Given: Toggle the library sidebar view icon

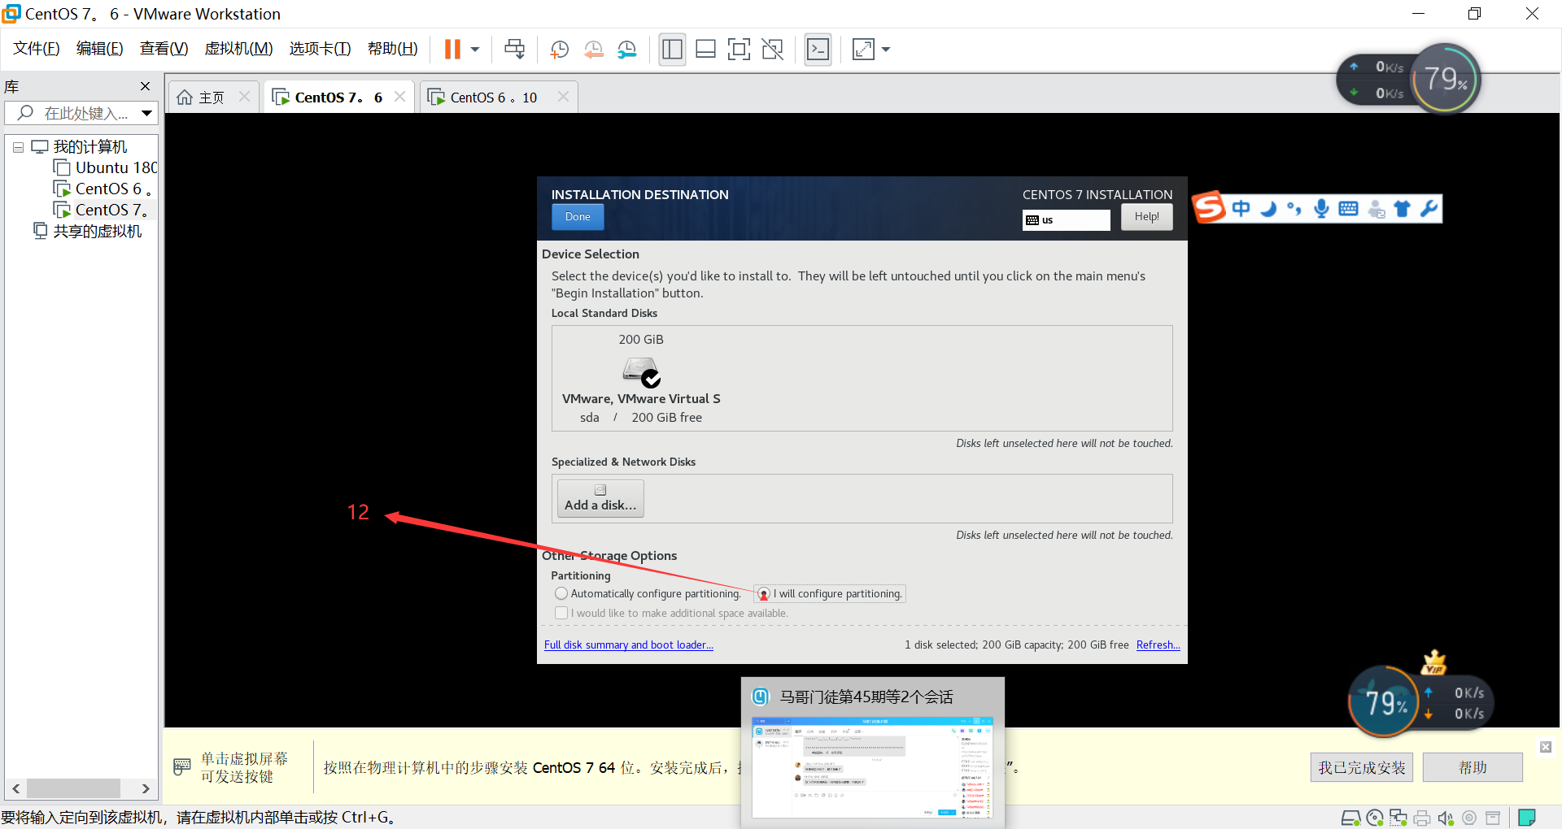Looking at the screenshot, I should (672, 50).
